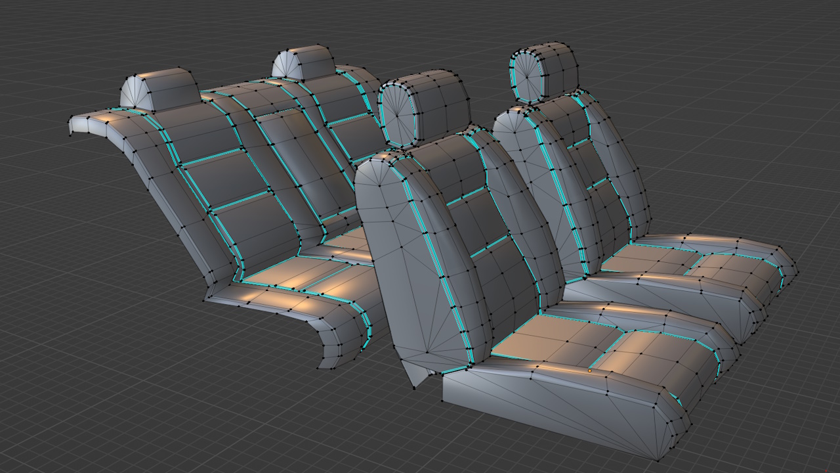Click the rear bench's leftmost headrest
The image size is (840, 473).
point(159,89)
